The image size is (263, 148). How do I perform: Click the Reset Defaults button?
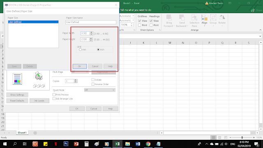click(x=17, y=101)
